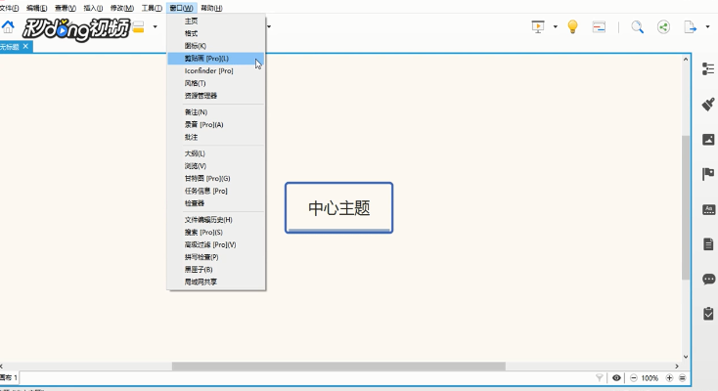Open the task info clipboard icon
Viewport: 718px width, 391px height.
click(x=708, y=314)
